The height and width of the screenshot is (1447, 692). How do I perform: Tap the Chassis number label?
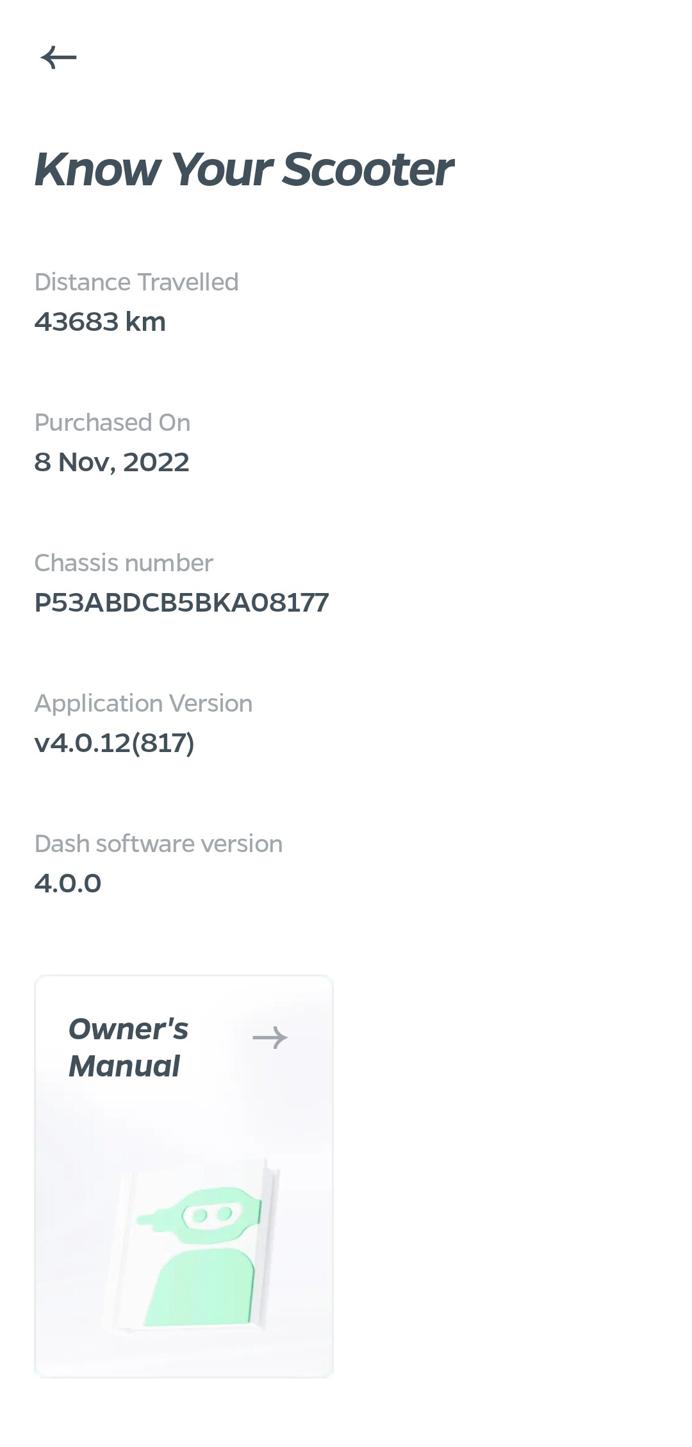124,563
